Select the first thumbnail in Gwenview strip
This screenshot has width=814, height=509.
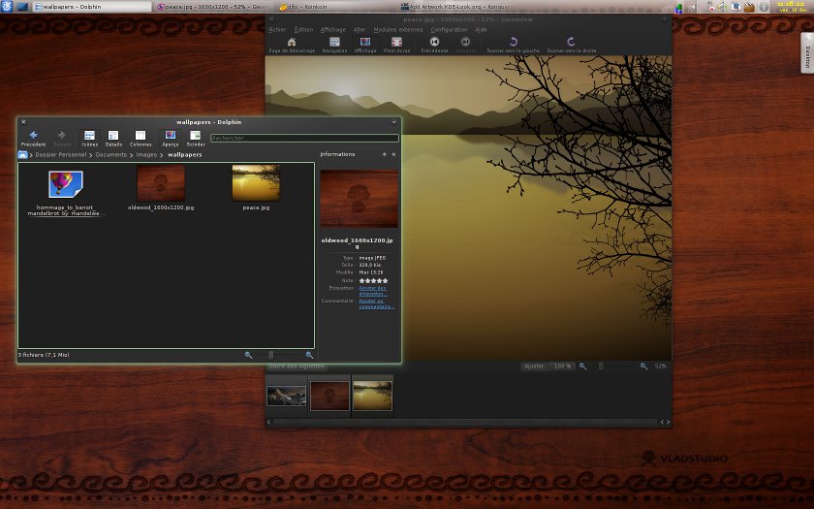(287, 397)
